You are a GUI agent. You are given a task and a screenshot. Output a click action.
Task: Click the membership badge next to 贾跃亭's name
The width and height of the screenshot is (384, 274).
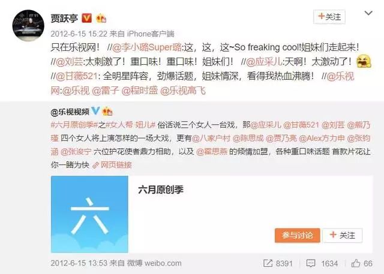pyautogui.click(x=101, y=18)
